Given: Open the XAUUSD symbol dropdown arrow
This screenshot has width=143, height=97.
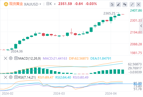Looking at the screenshot, I should point(40,4).
